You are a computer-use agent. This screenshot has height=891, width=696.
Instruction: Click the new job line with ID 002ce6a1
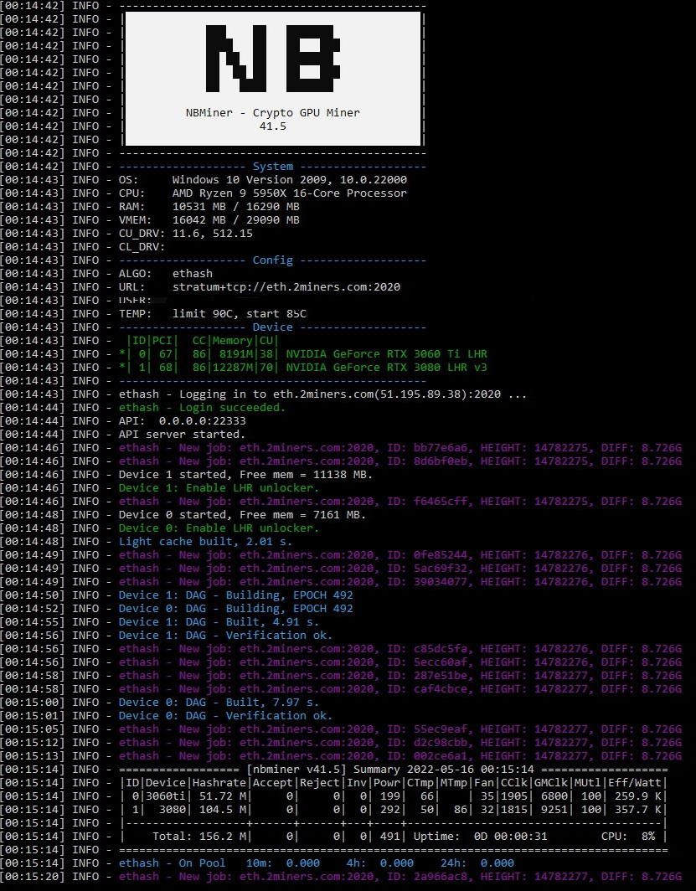[x=400, y=755]
